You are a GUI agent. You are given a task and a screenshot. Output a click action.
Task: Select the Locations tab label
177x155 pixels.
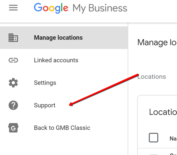pyautogui.click(x=152, y=77)
